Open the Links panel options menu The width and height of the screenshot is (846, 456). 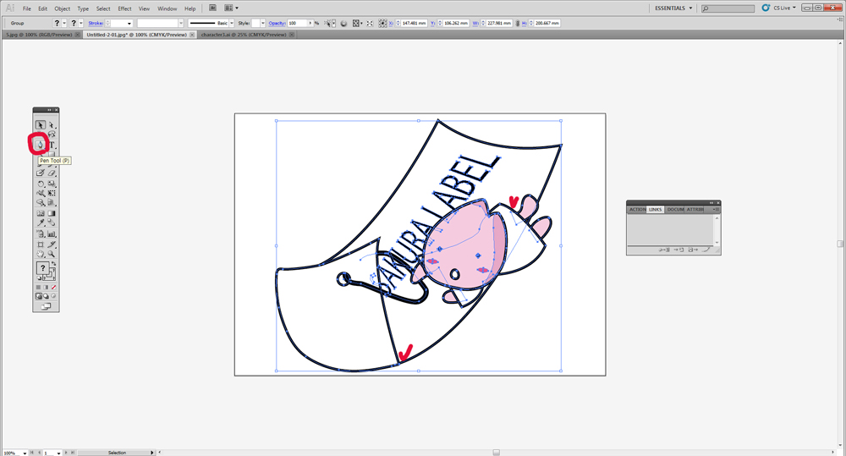[715, 209]
